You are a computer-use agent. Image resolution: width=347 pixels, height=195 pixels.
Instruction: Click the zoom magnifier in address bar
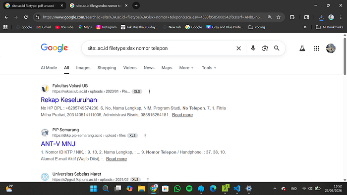270,17
